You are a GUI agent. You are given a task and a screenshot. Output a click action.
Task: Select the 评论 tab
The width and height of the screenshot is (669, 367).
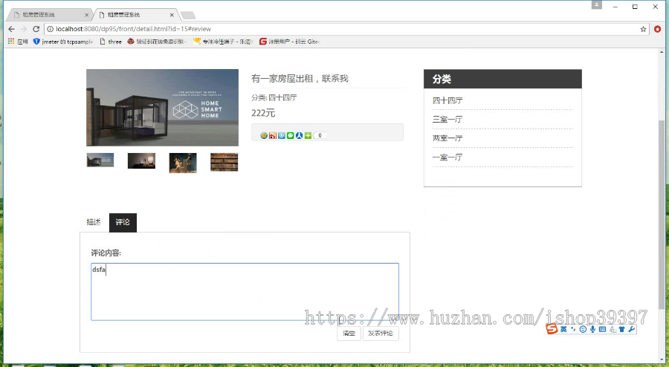pos(123,222)
